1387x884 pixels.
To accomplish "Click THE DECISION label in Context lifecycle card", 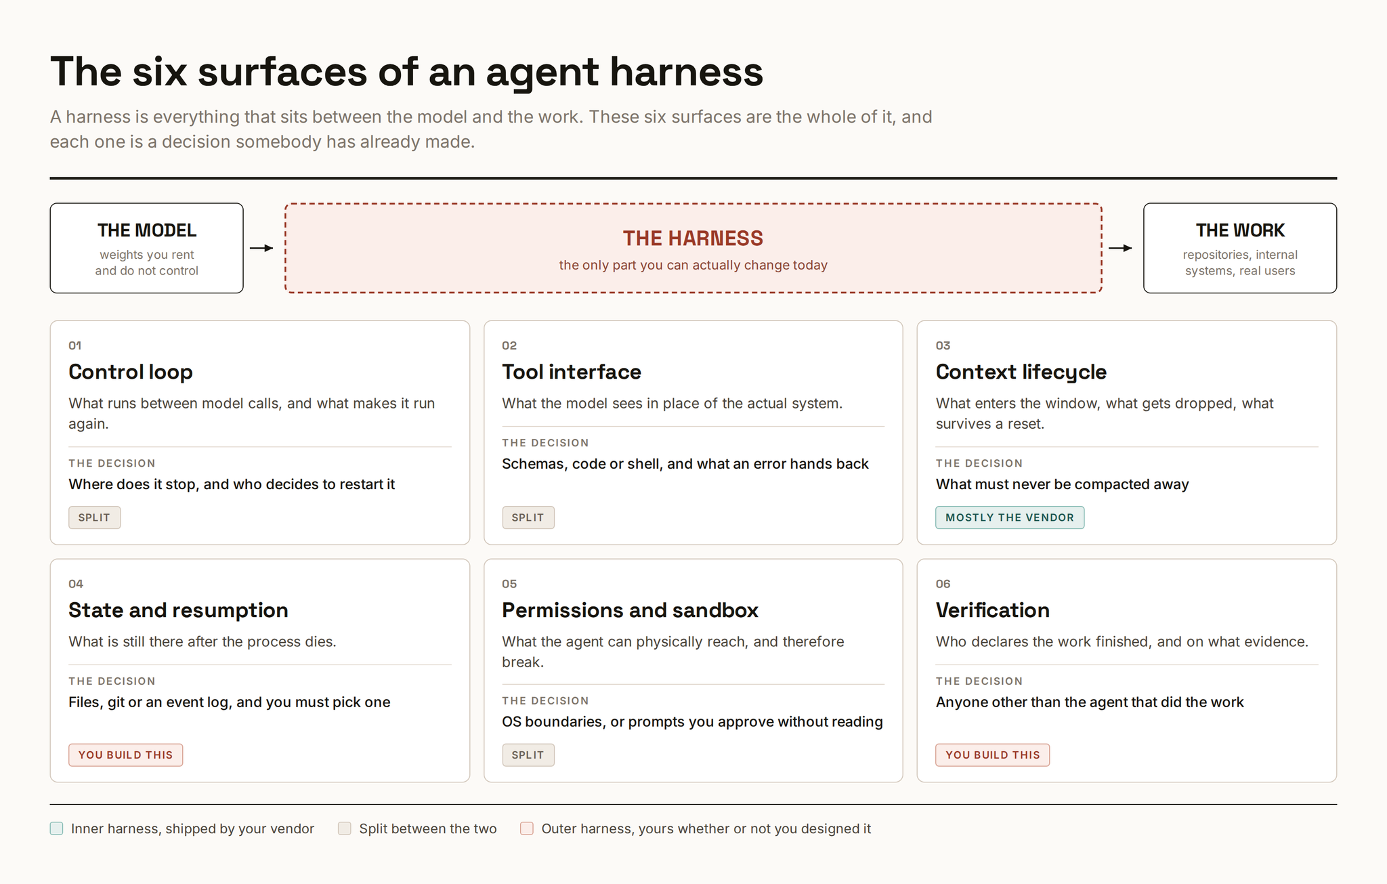I will 979,463.
